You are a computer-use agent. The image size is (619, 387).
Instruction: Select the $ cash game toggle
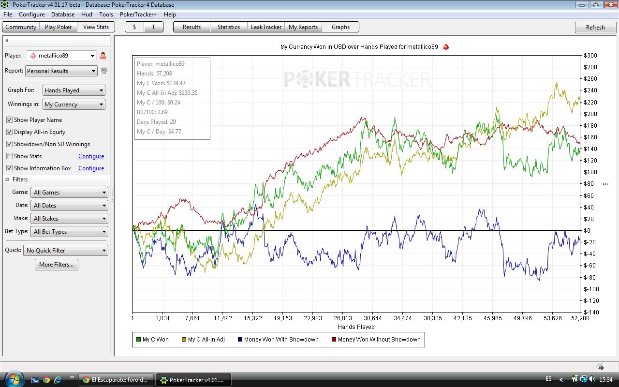pos(134,27)
